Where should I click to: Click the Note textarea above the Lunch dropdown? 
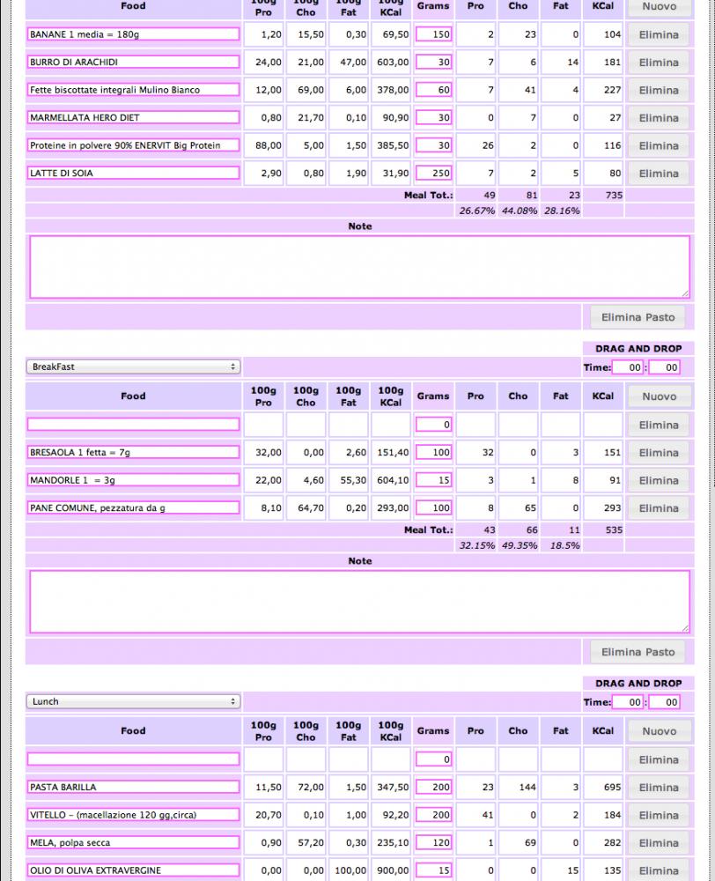[x=359, y=602]
